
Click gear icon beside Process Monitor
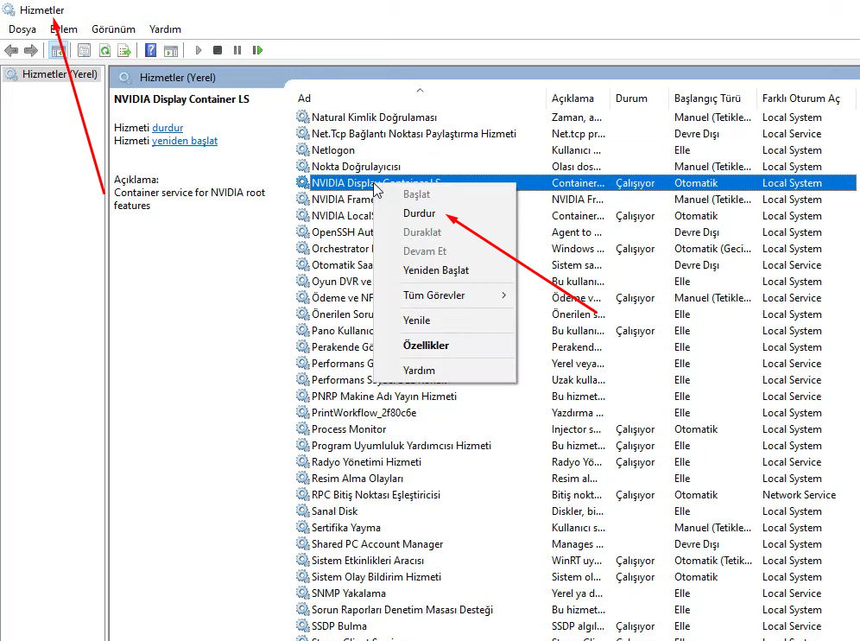303,428
